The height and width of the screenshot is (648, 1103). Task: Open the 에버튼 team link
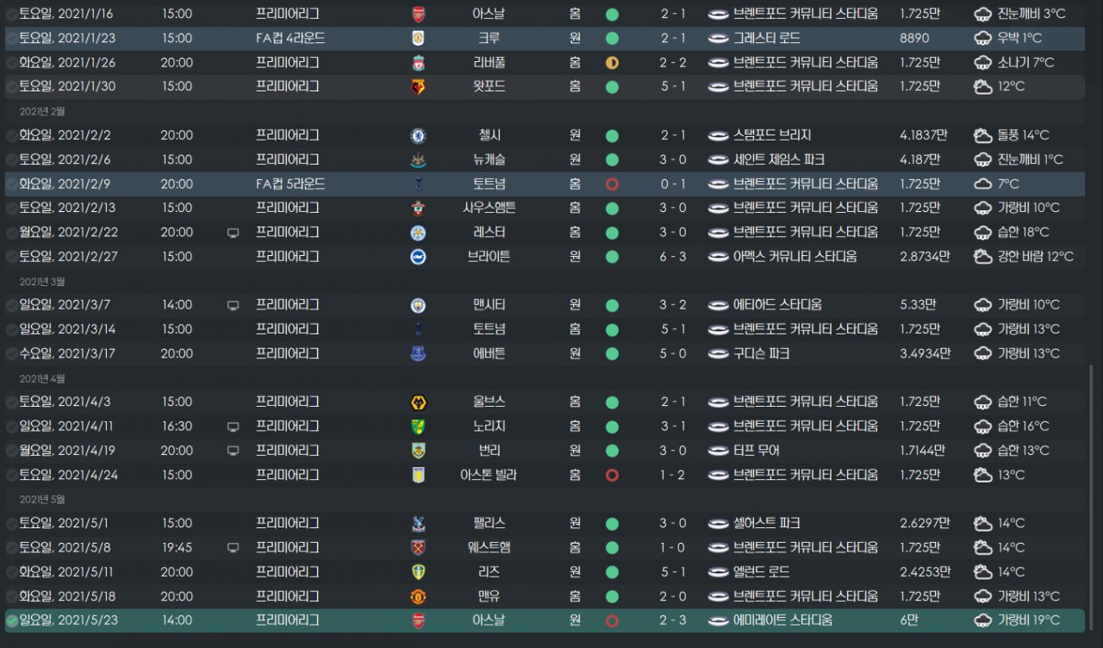(x=489, y=353)
